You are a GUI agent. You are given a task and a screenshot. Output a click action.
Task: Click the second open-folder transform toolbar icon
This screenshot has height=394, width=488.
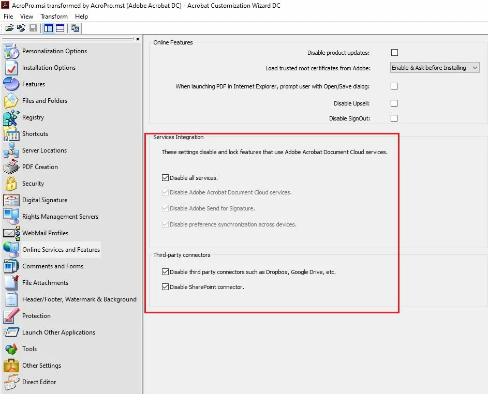[x=21, y=28]
